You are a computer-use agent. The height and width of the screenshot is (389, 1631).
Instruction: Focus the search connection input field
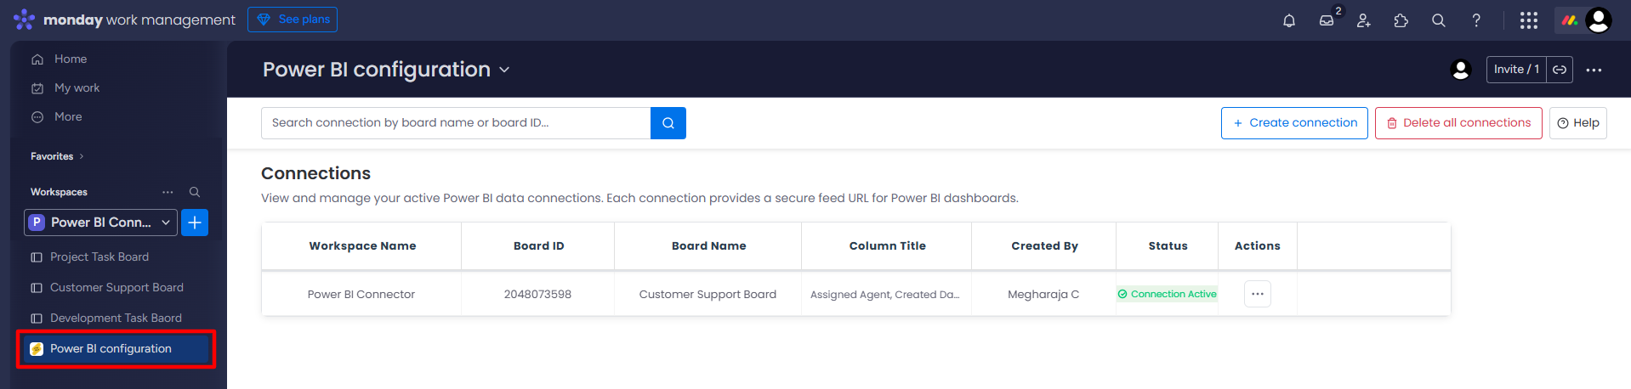tap(456, 123)
